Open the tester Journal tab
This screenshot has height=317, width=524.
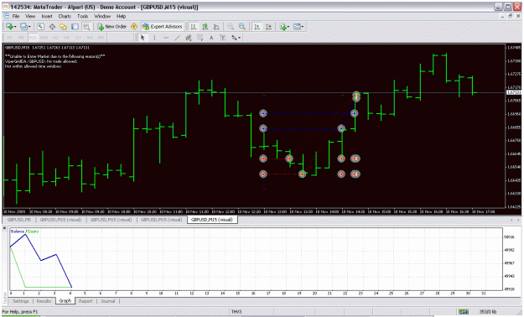tap(107, 301)
